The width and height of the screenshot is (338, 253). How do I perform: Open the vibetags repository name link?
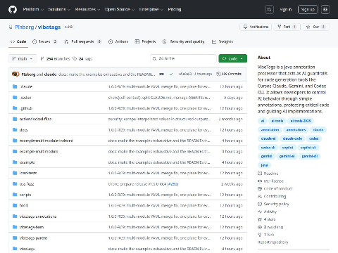coord(49,27)
